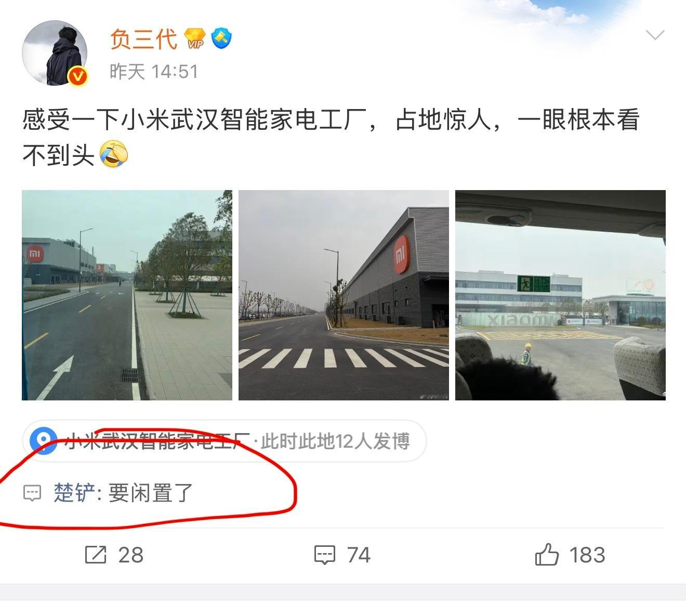Tap the like count 183
Screen dimensions: 686x604
(587, 555)
